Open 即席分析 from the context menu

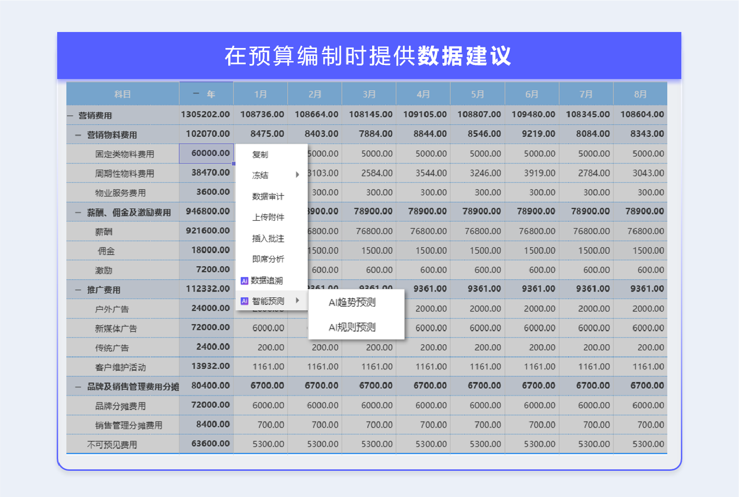(x=271, y=259)
